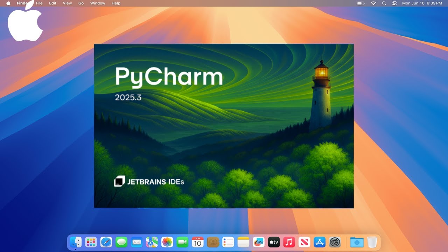Screen dimensions: 448x252
Task: Open Reminders from the Dock
Action: pos(228,242)
